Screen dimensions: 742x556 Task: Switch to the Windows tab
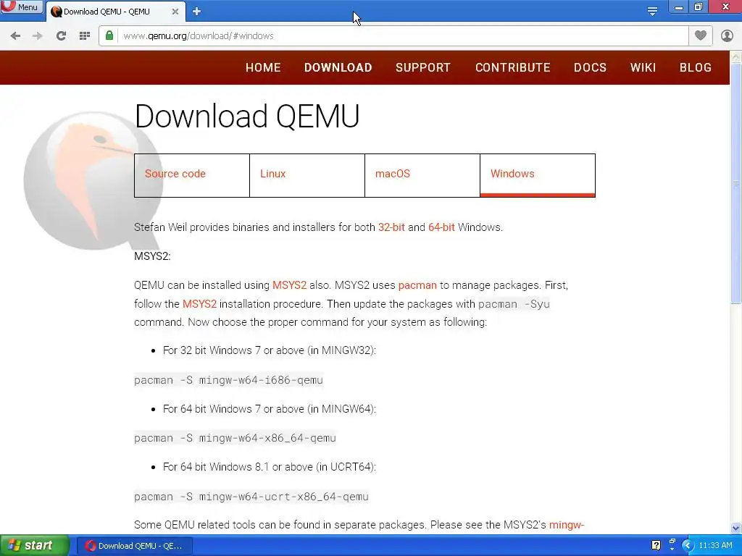538,175
